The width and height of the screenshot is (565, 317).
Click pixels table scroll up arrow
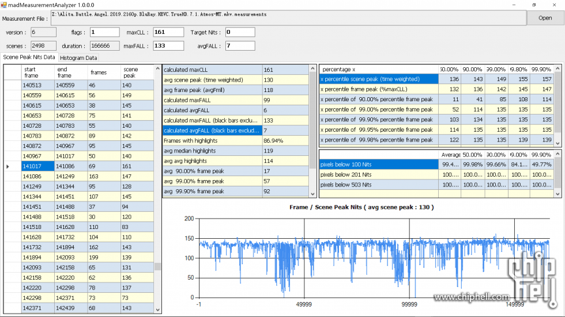click(x=558, y=154)
